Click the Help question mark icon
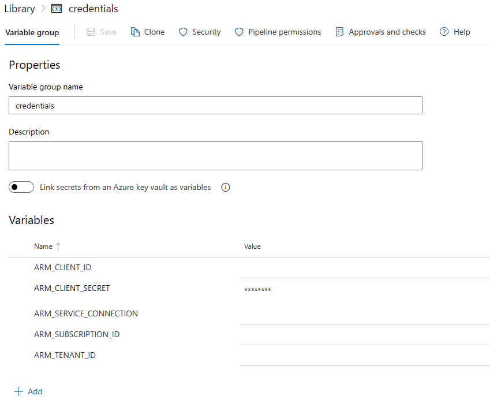The width and height of the screenshot is (490, 407). [x=444, y=32]
